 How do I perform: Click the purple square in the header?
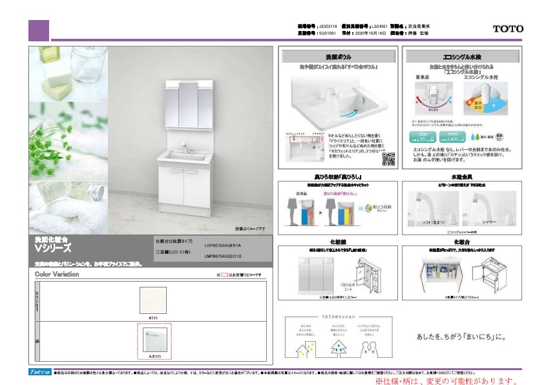[x=39, y=30]
